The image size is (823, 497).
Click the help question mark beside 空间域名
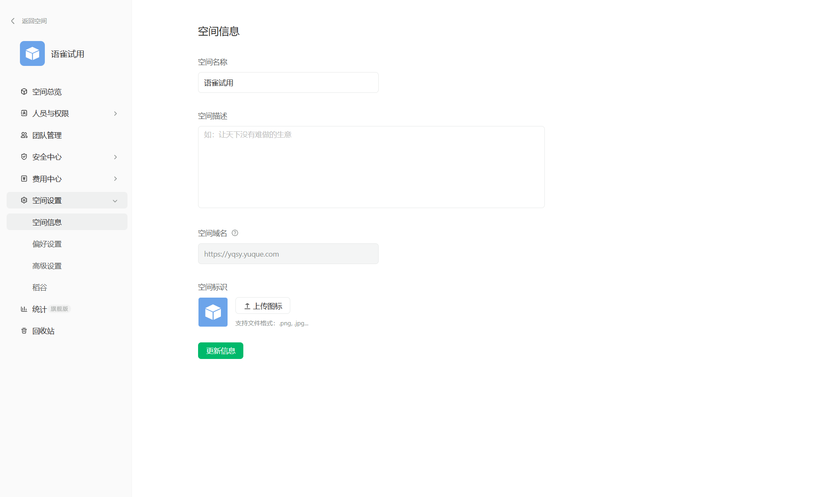click(235, 233)
